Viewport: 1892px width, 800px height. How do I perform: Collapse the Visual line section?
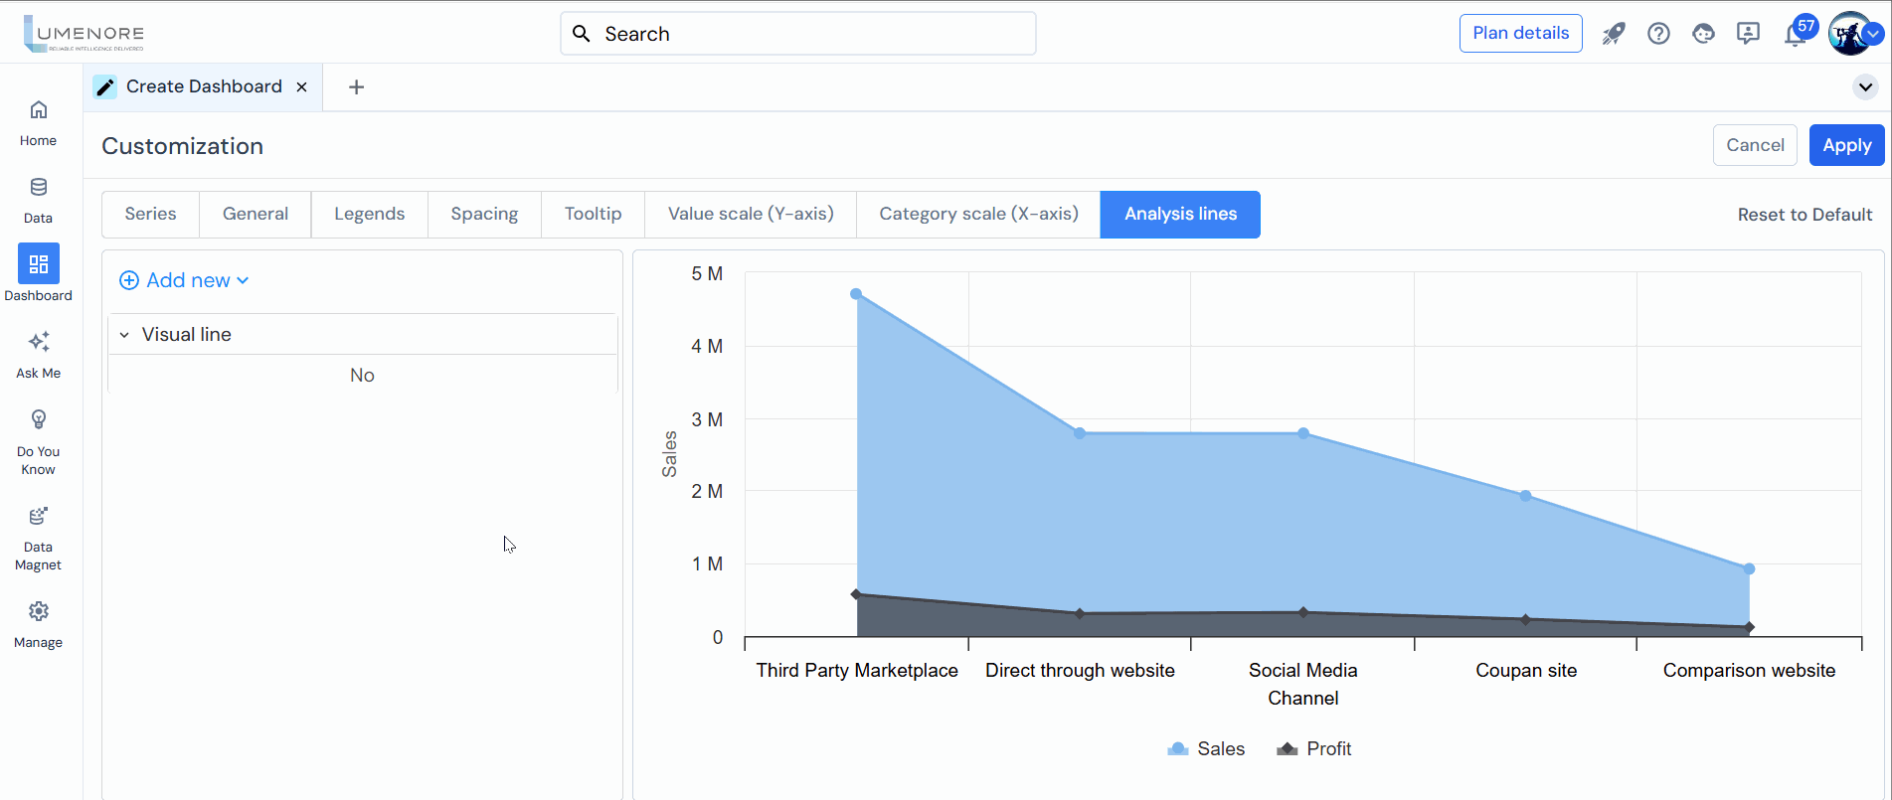(x=124, y=335)
